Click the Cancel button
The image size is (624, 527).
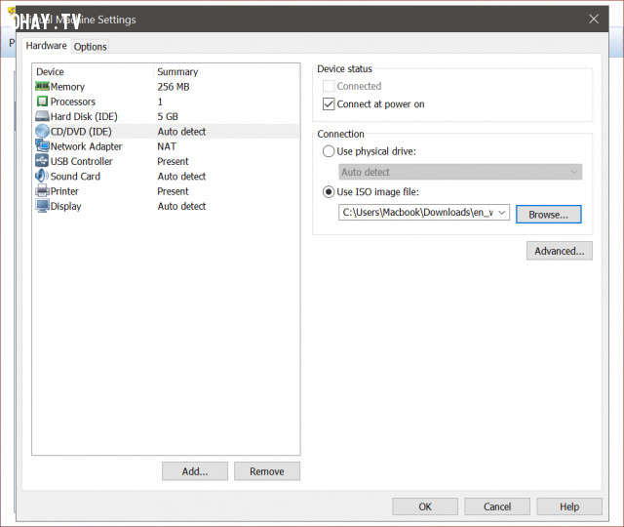[497, 507]
